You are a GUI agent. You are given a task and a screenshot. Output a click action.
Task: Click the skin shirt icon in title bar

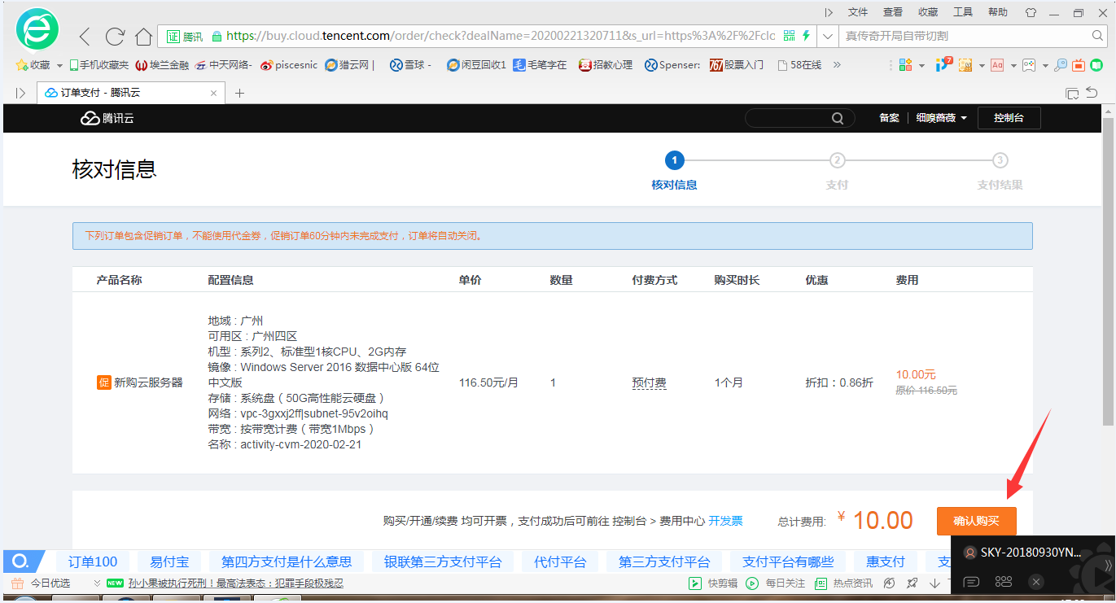[x=1031, y=12]
